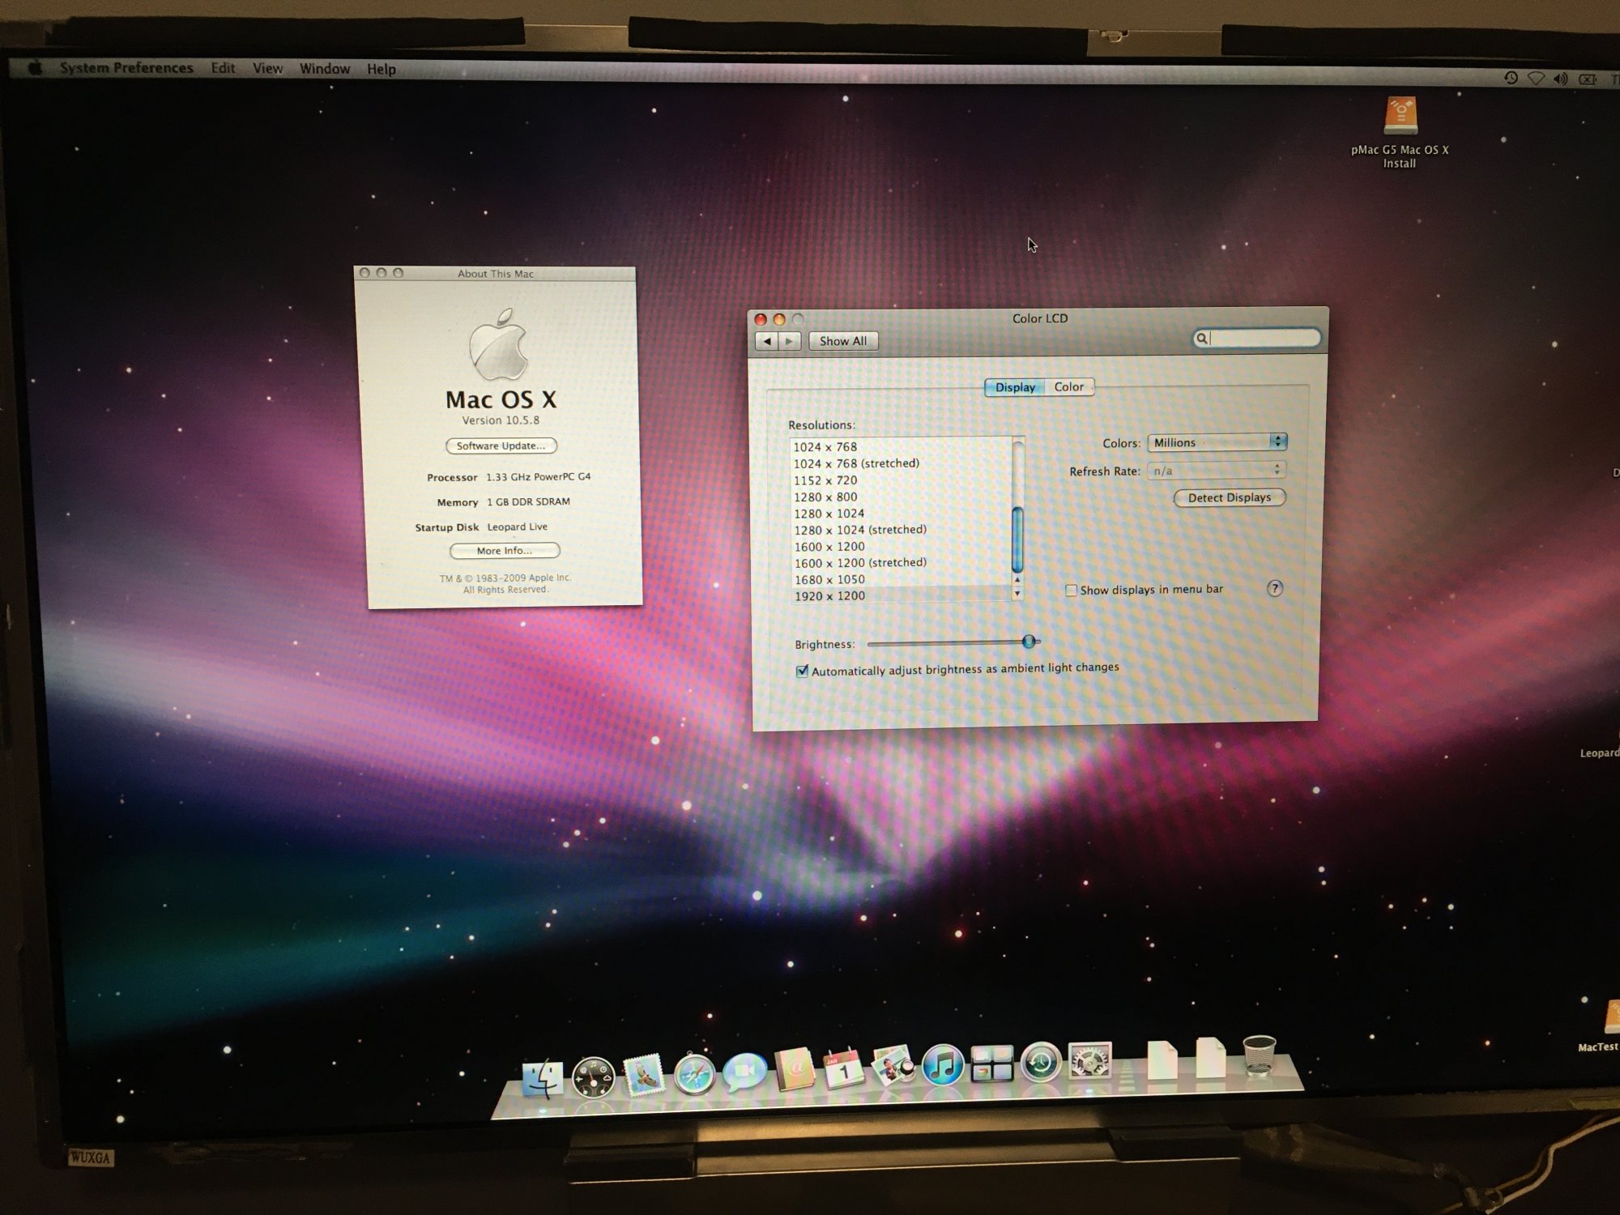This screenshot has width=1620, height=1215.
Task: Open Time Machine in the Dock
Action: click(x=1040, y=1063)
